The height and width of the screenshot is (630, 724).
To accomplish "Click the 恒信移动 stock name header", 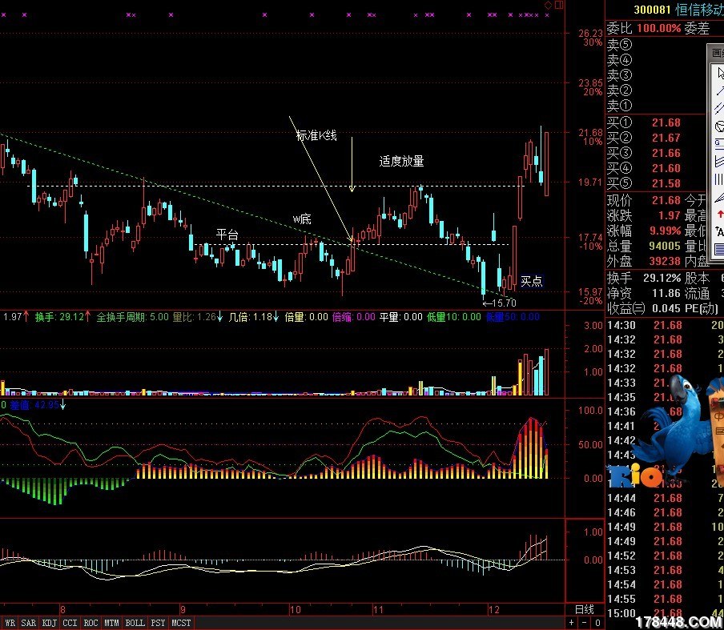I will click(x=699, y=10).
